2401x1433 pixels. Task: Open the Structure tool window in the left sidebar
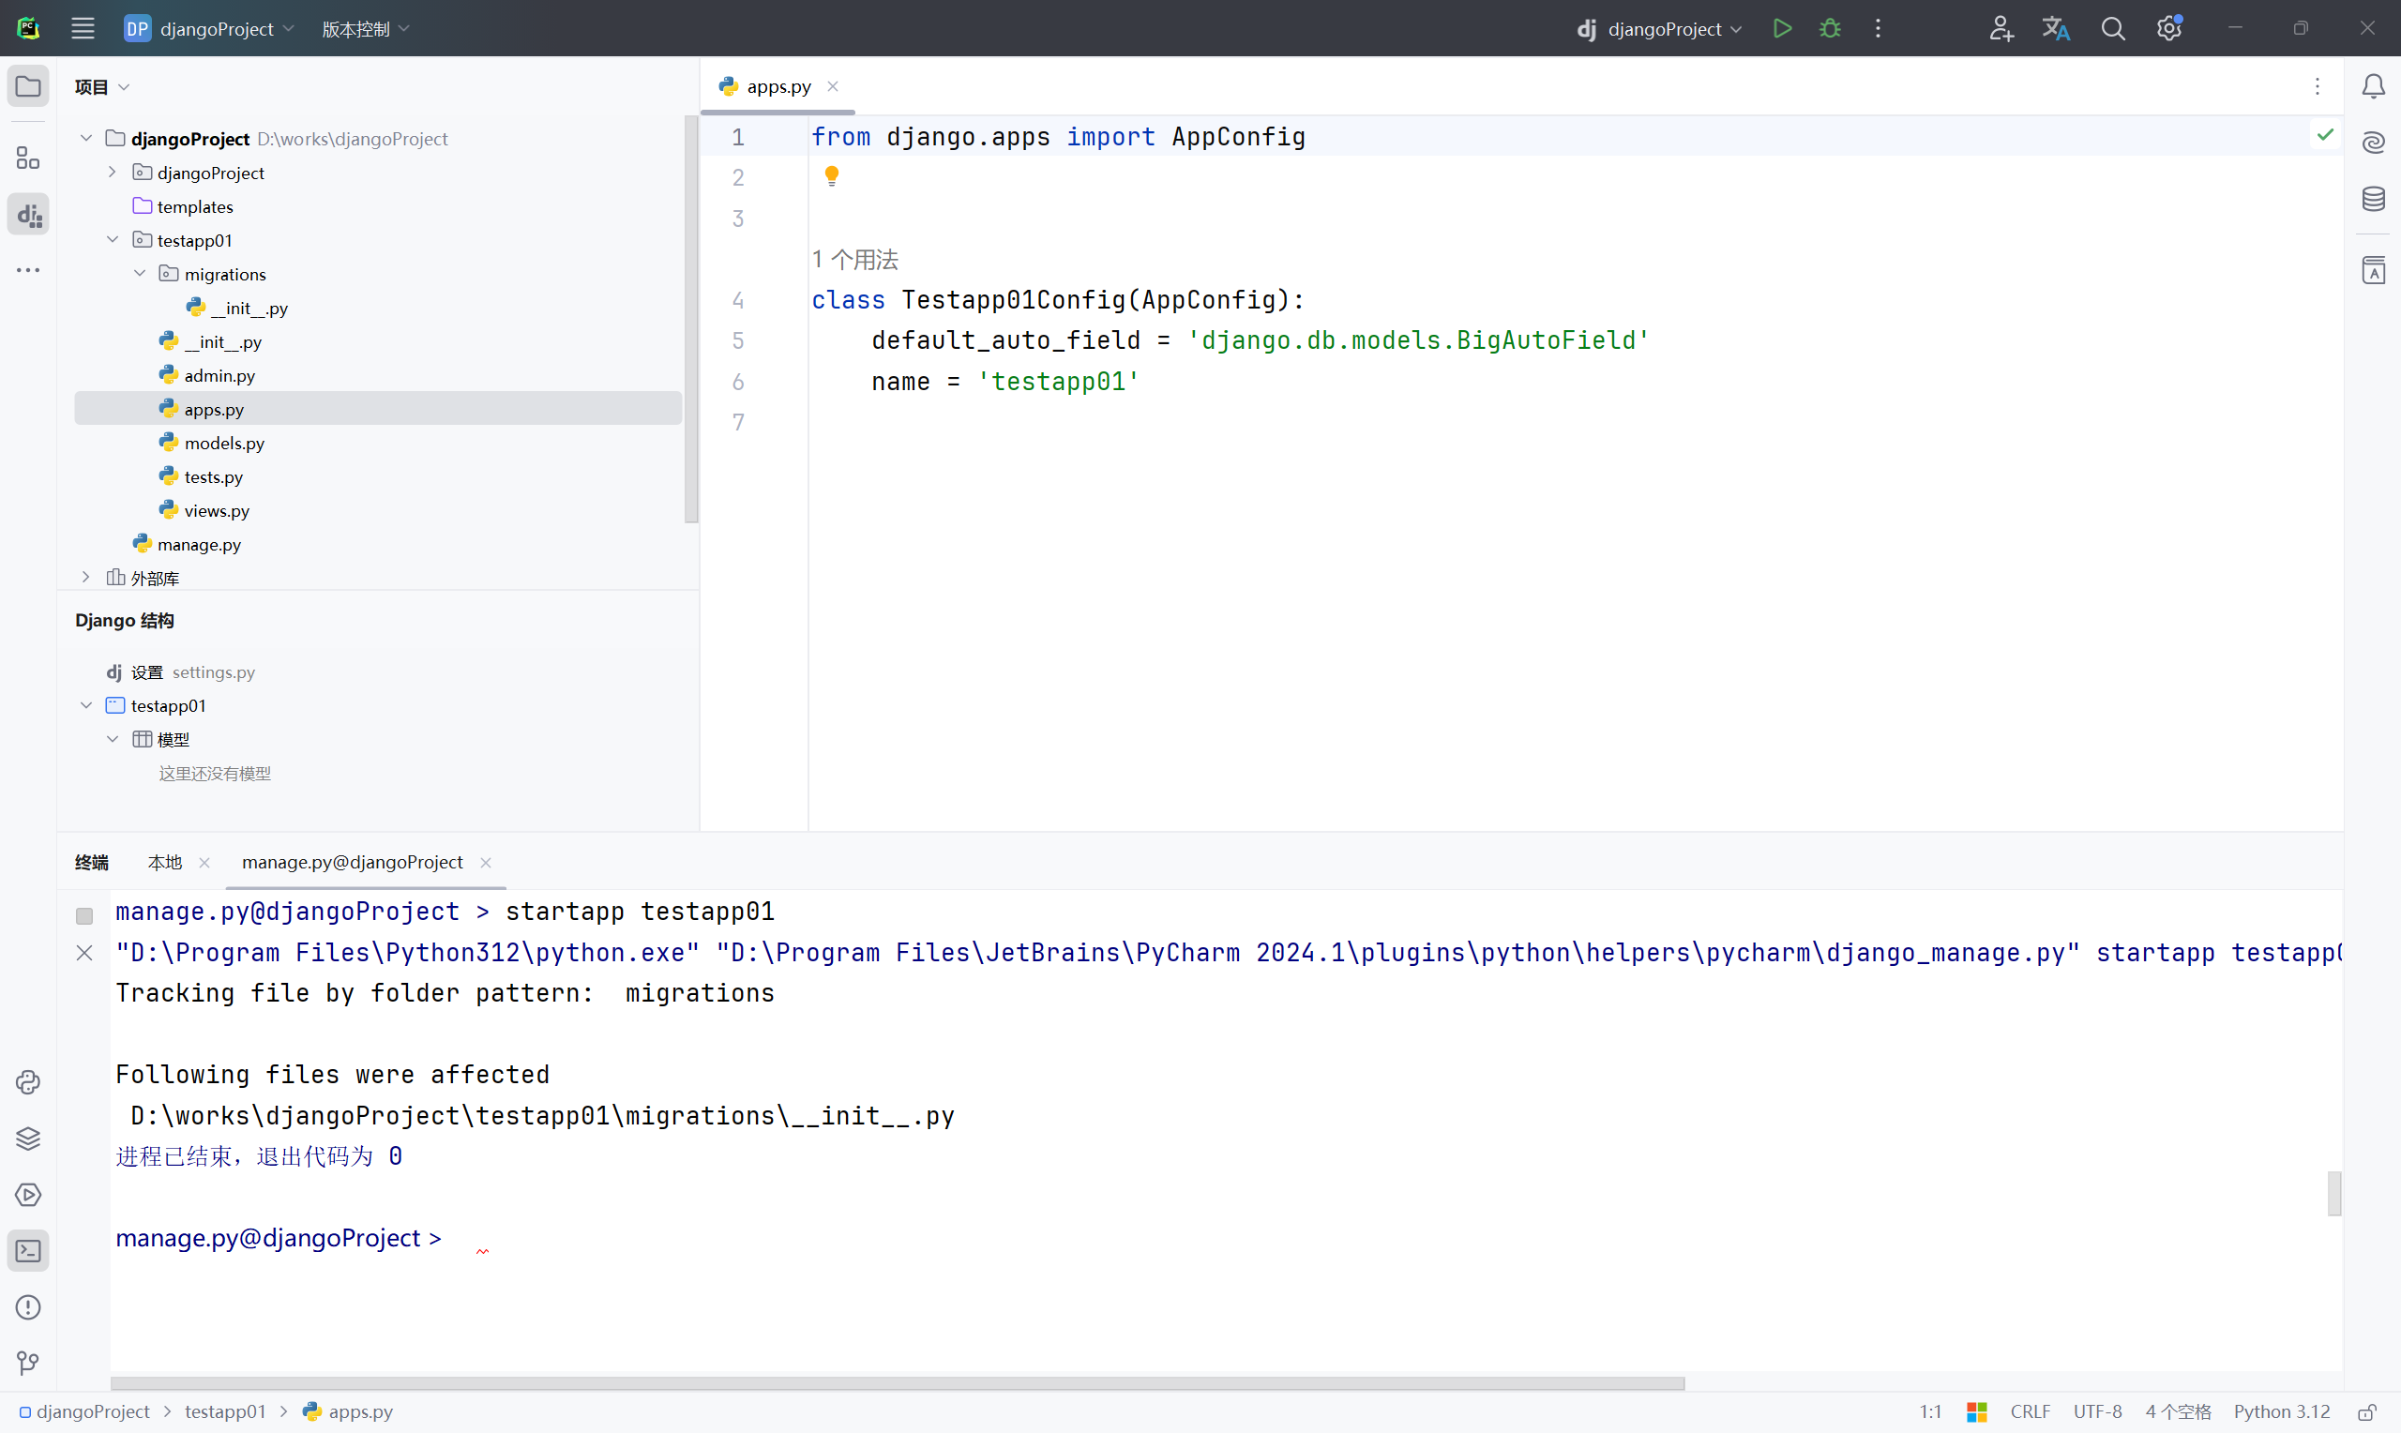28,158
